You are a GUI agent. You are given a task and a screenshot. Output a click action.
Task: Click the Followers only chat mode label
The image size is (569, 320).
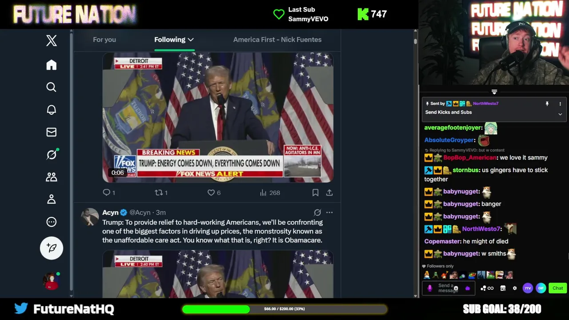click(437, 266)
